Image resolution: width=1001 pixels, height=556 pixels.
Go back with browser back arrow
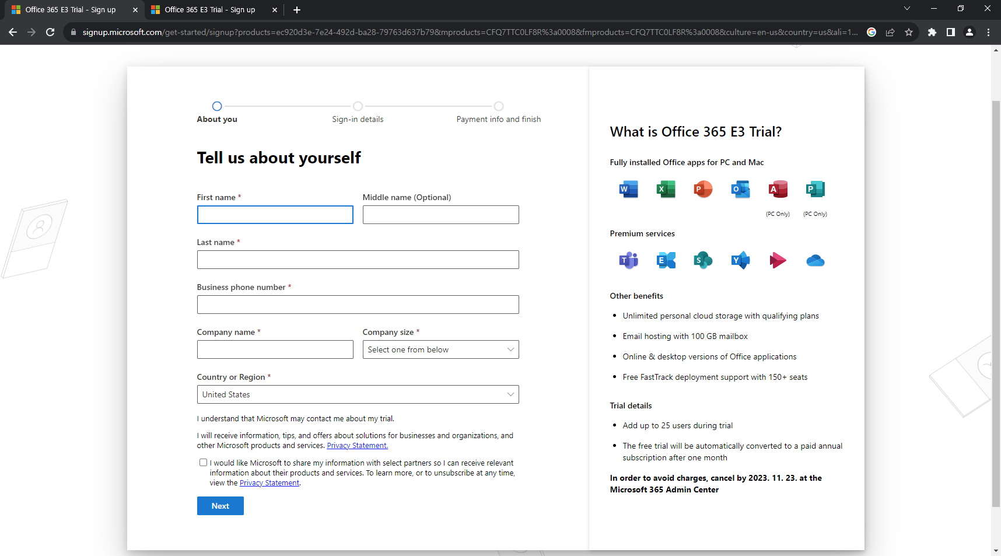coord(13,32)
